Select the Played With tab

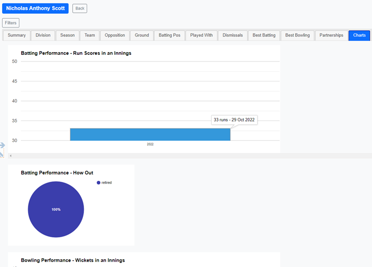pyautogui.click(x=201, y=35)
